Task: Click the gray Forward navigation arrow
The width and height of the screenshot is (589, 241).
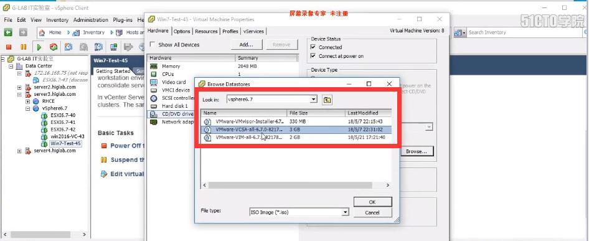Action: (x=23, y=33)
